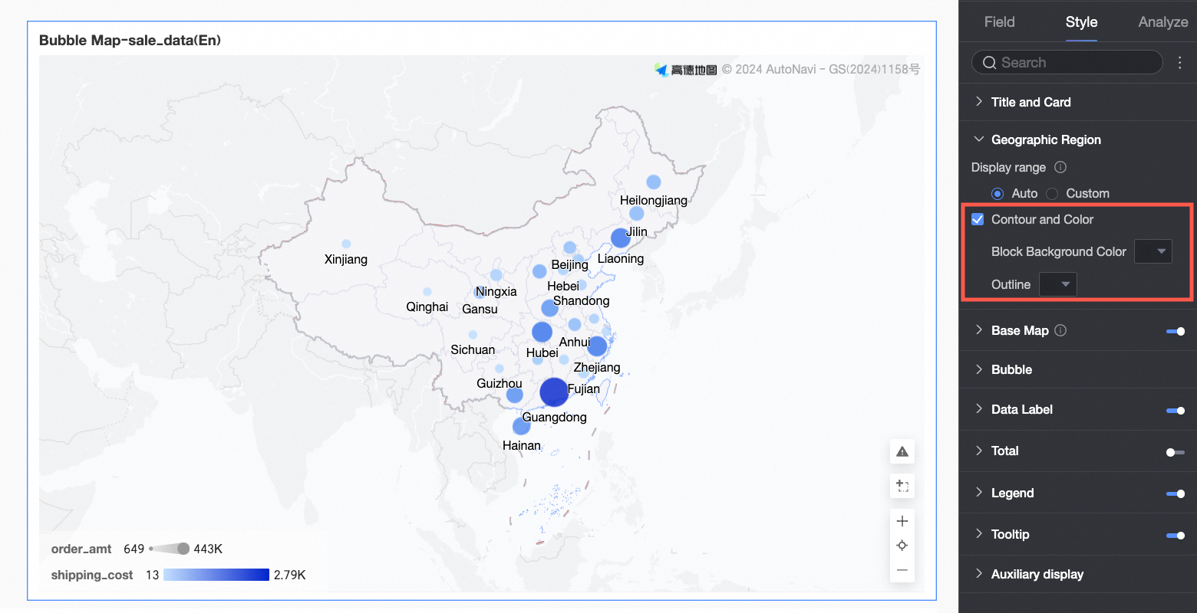Click the Jilin label on the map
The width and height of the screenshot is (1197, 613).
[637, 231]
